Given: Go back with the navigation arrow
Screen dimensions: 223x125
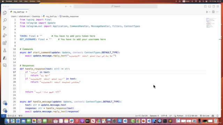Looking at the screenshot, I should [66, 6].
